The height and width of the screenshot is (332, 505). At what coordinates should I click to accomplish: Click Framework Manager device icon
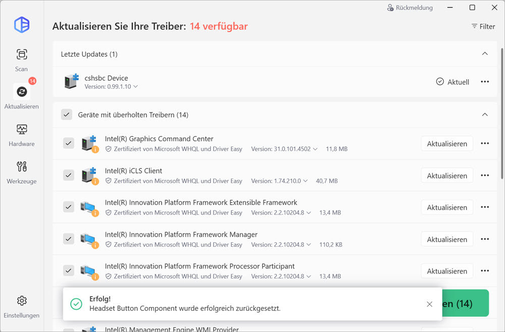tap(89, 240)
